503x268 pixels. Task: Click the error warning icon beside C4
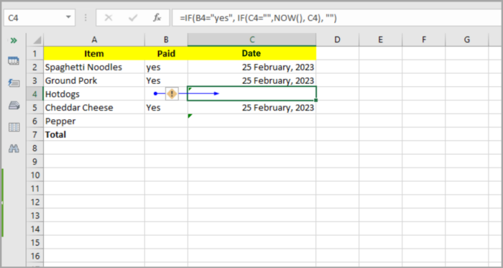(172, 94)
